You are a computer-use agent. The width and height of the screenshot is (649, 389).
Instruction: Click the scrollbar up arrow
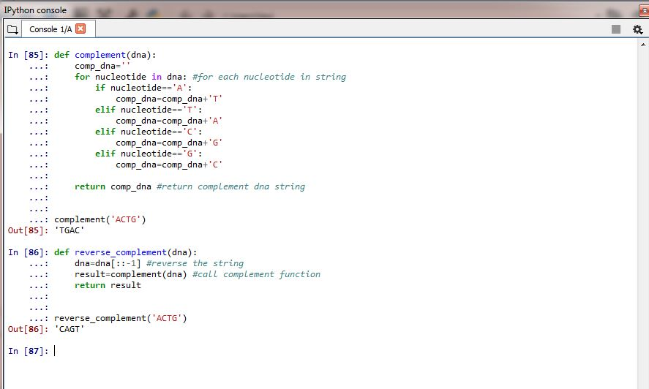click(x=643, y=45)
